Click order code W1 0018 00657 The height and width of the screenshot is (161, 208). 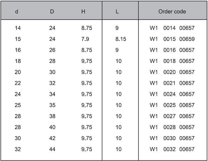click(172, 61)
